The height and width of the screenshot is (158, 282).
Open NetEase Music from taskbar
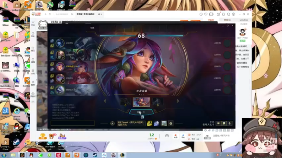click(59, 155)
